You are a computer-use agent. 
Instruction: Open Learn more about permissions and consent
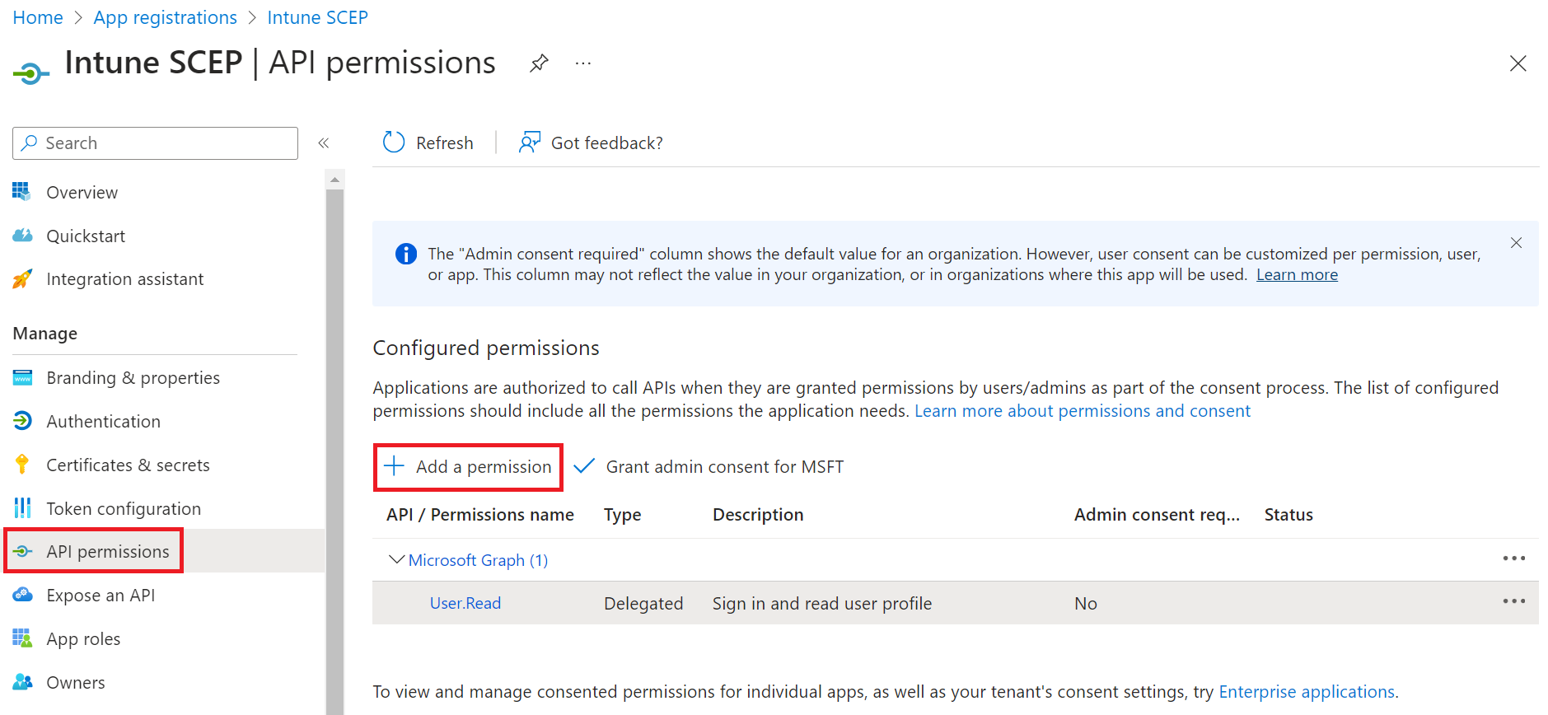pyautogui.click(x=1083, y=410)
